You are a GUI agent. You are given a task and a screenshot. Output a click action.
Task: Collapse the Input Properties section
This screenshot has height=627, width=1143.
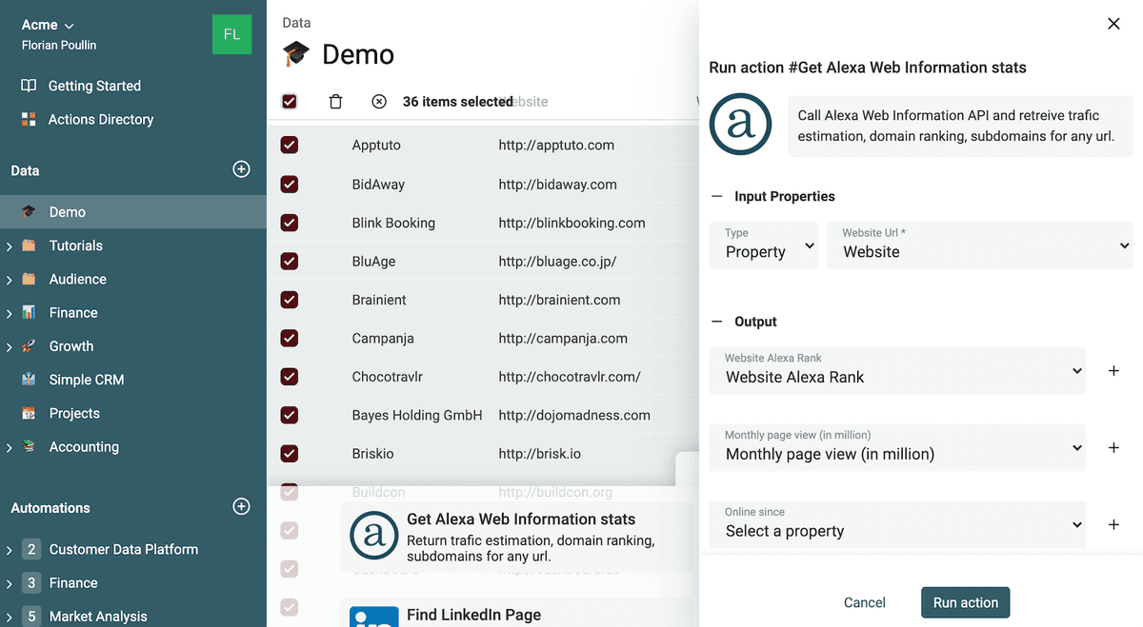coord(717,196)
